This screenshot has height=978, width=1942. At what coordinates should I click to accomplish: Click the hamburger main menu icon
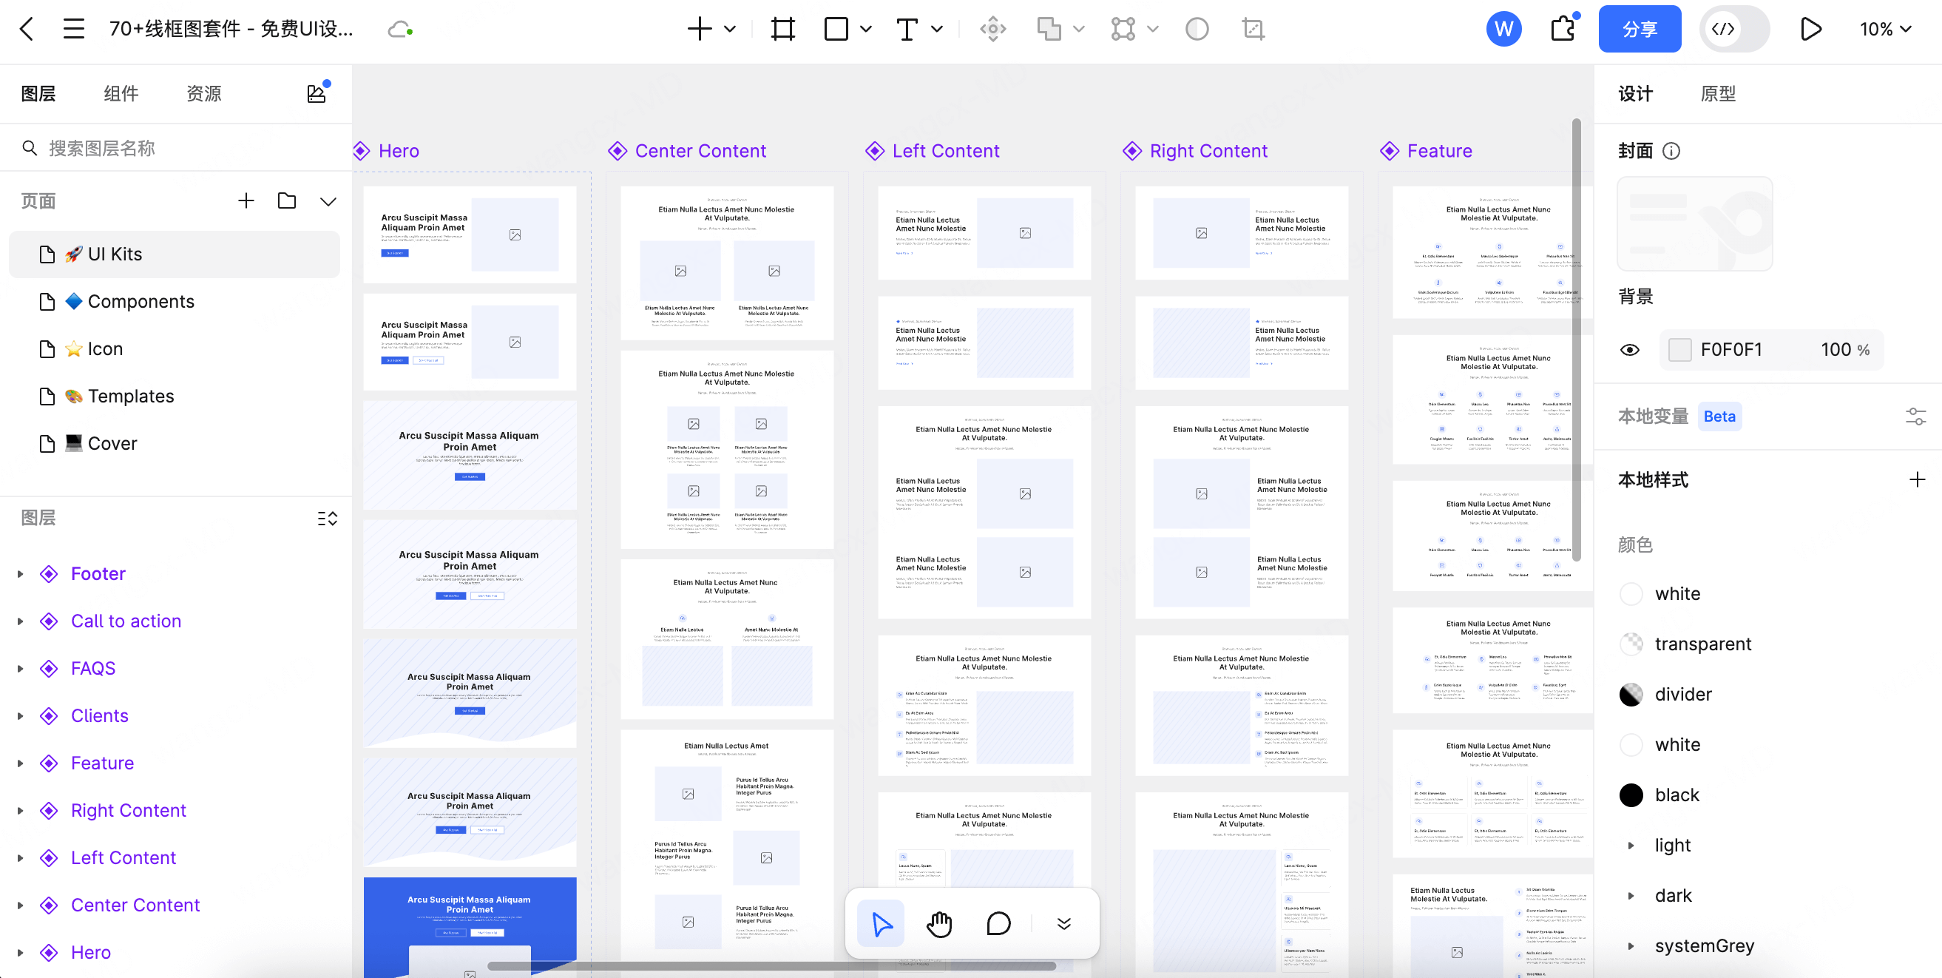tap(73, 30)
